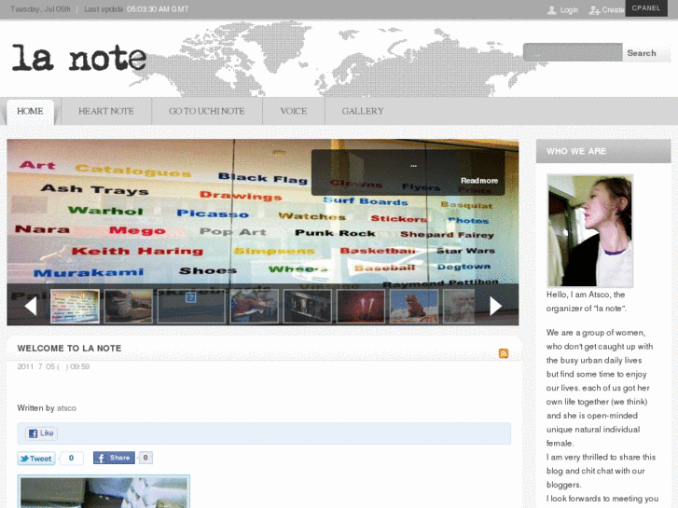
Task: Select the HOME tab
Action: (x=30, y=112)
